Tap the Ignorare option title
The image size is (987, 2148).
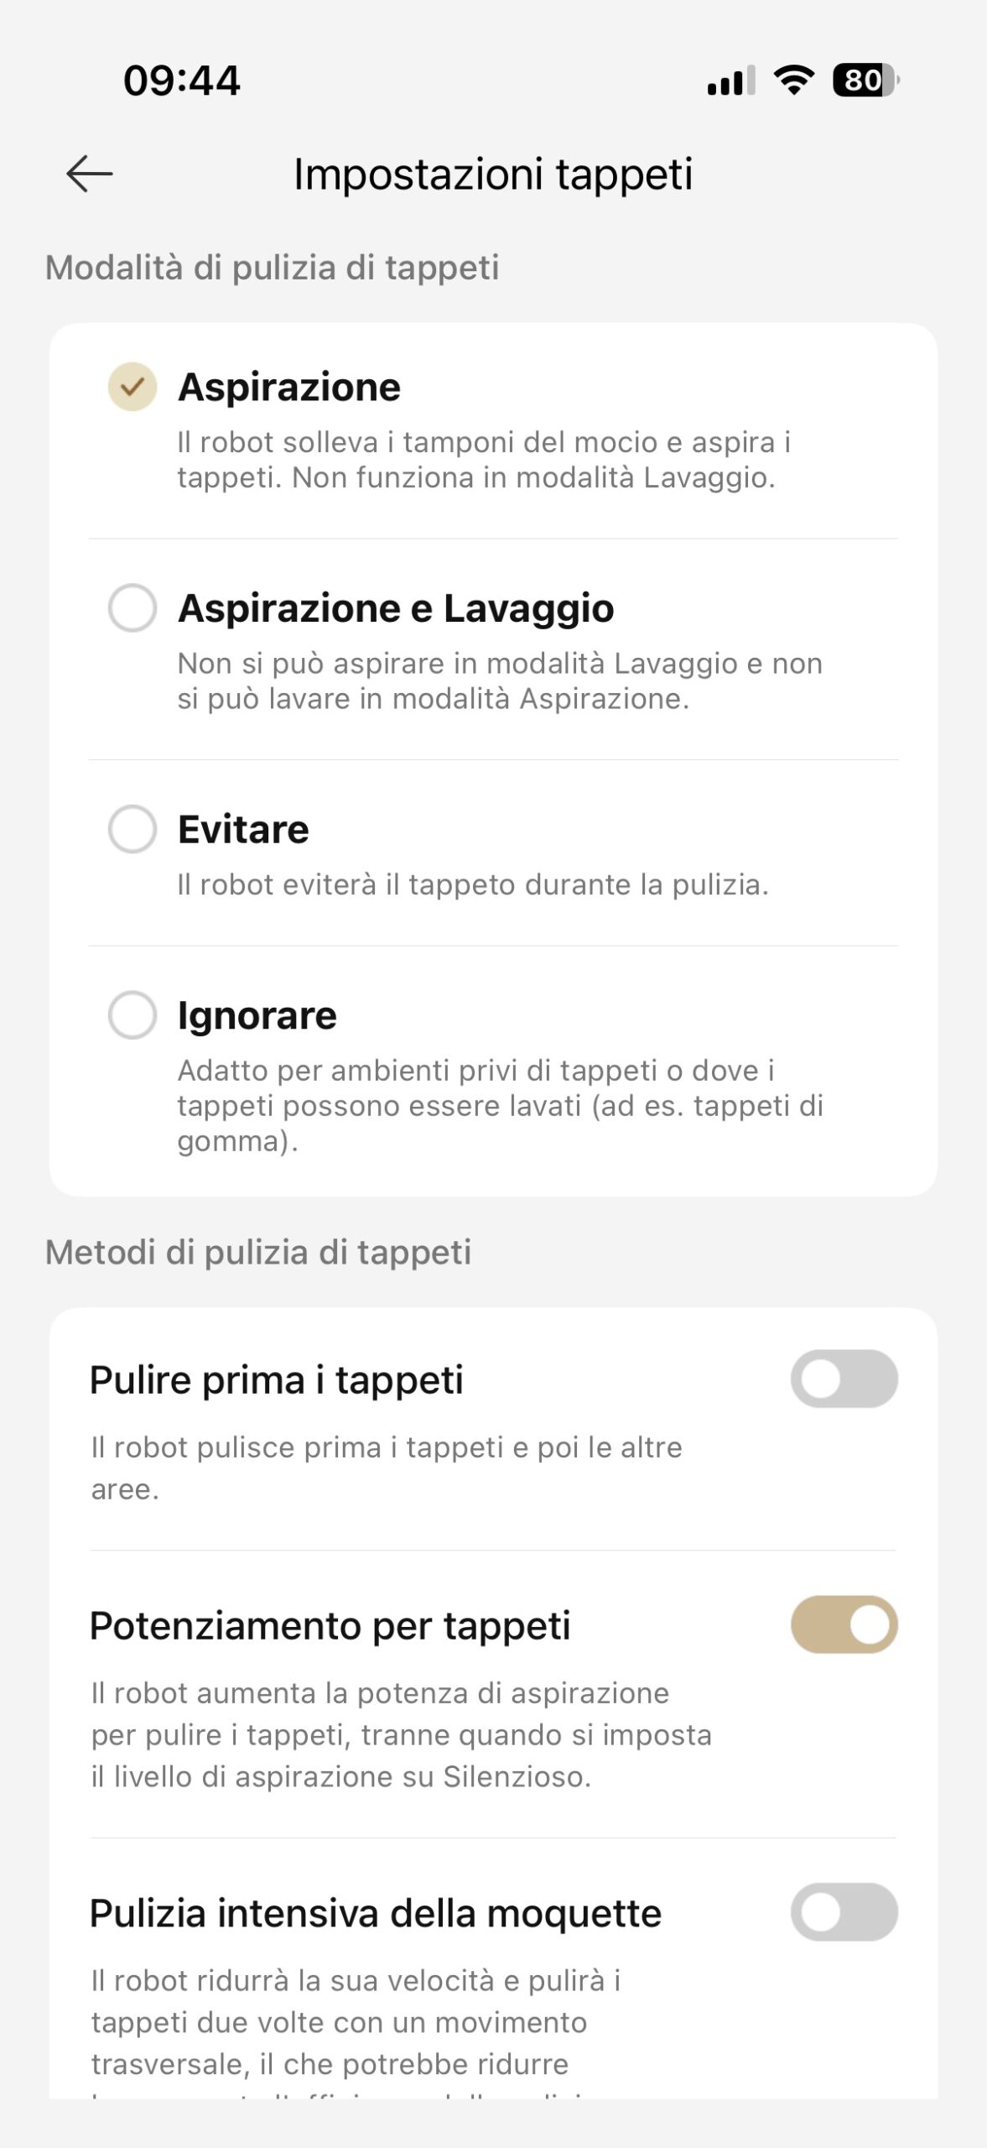point(257,1015)
